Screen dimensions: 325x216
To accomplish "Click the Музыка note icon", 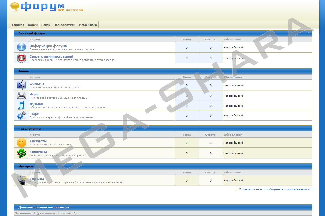I will 21,106.
